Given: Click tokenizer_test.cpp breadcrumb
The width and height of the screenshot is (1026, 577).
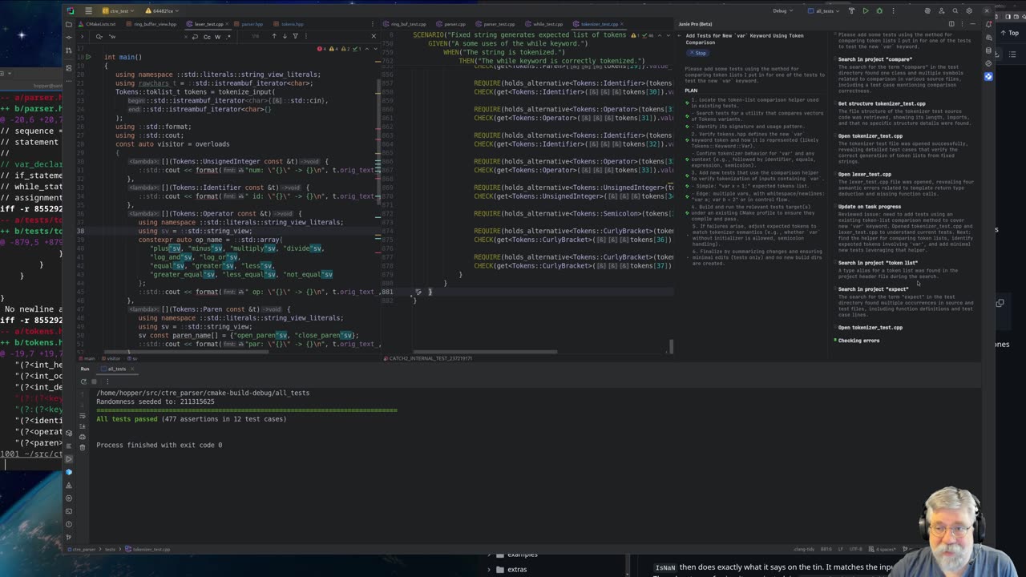Looking at the screenshot, I should point(148,550).
